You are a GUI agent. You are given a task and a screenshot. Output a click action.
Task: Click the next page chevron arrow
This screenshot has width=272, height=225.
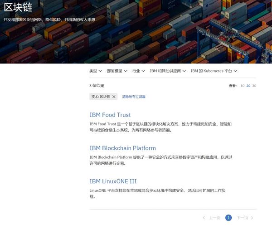click(252, 218)
